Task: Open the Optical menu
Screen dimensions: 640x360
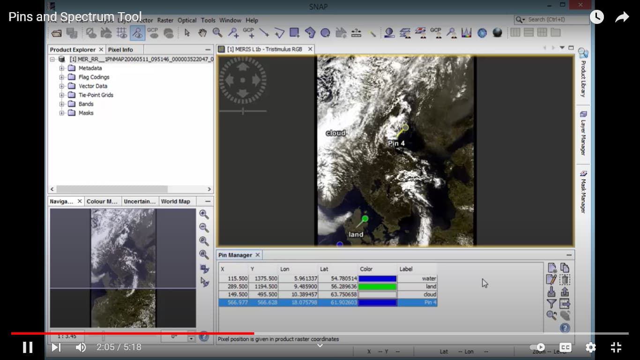Action: tap(187, 20)
